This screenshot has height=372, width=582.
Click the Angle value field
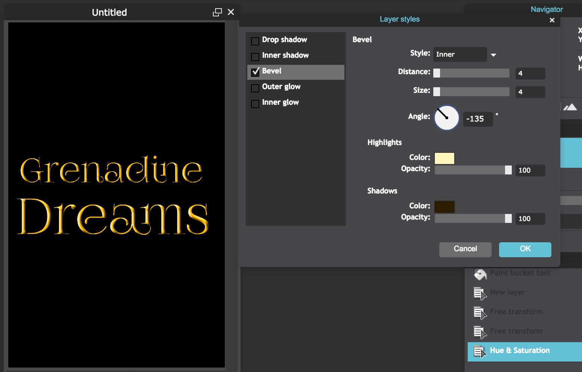point(478,119)
